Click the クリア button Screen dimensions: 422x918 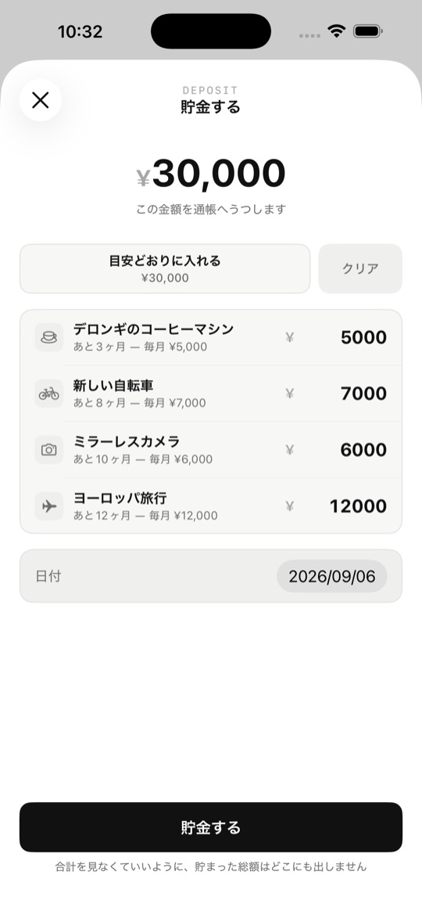point(360,268)
